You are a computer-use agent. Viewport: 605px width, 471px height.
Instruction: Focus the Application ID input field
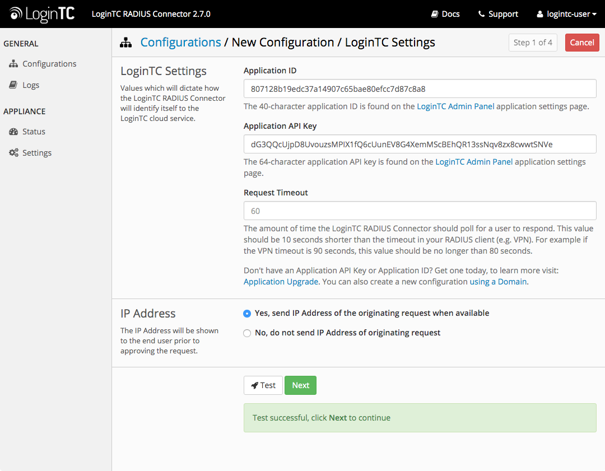tap(420, 88)
